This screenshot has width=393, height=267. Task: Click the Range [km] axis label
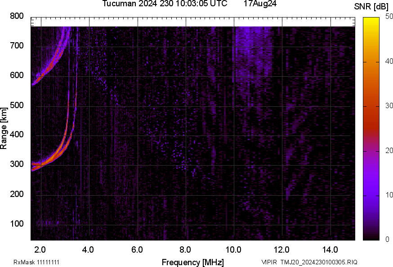pos(4,129)
